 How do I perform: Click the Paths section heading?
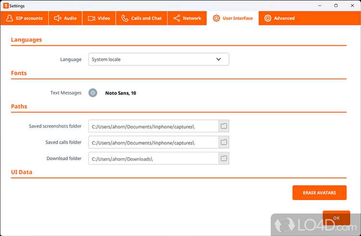tap(19, 106)
